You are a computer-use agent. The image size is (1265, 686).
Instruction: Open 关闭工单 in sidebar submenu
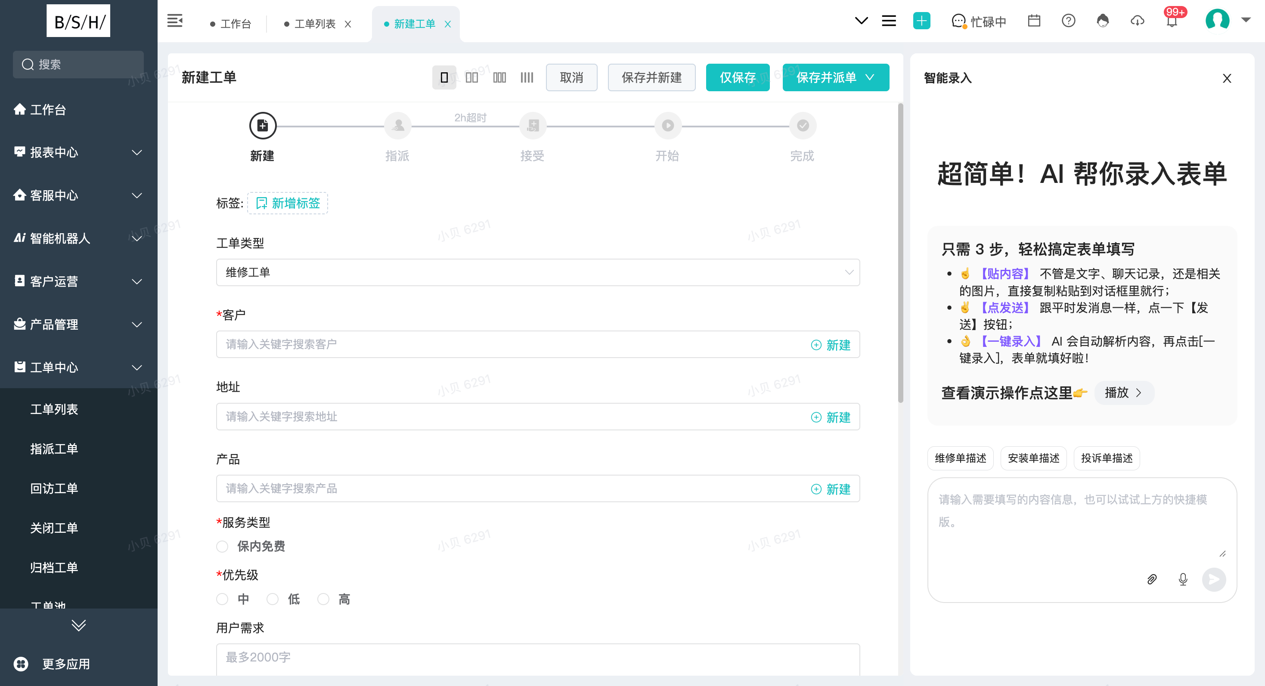pyautogui.click(x=54, y=528)
